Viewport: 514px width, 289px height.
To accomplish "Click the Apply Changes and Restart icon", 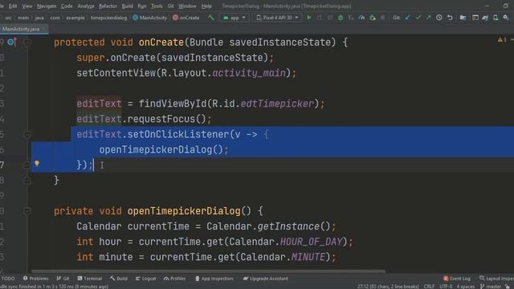I will [x=320, y=18].
